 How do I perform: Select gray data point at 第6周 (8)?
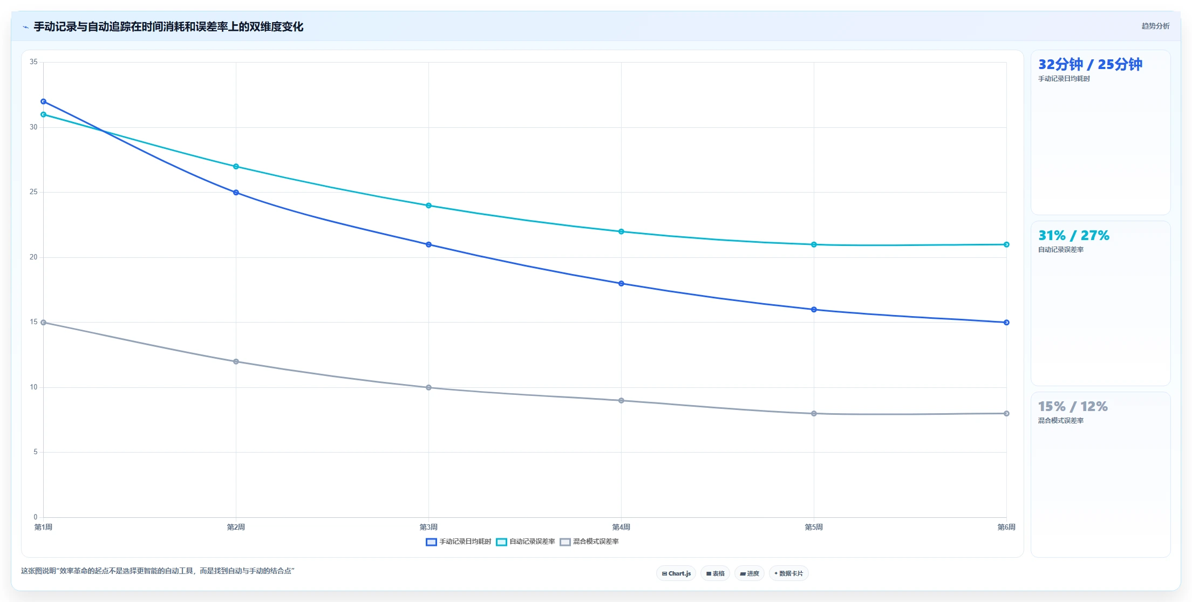(x=1006, y=414)
